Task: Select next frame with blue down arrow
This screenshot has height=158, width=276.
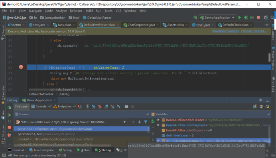Action: click(x=140, y=122)
